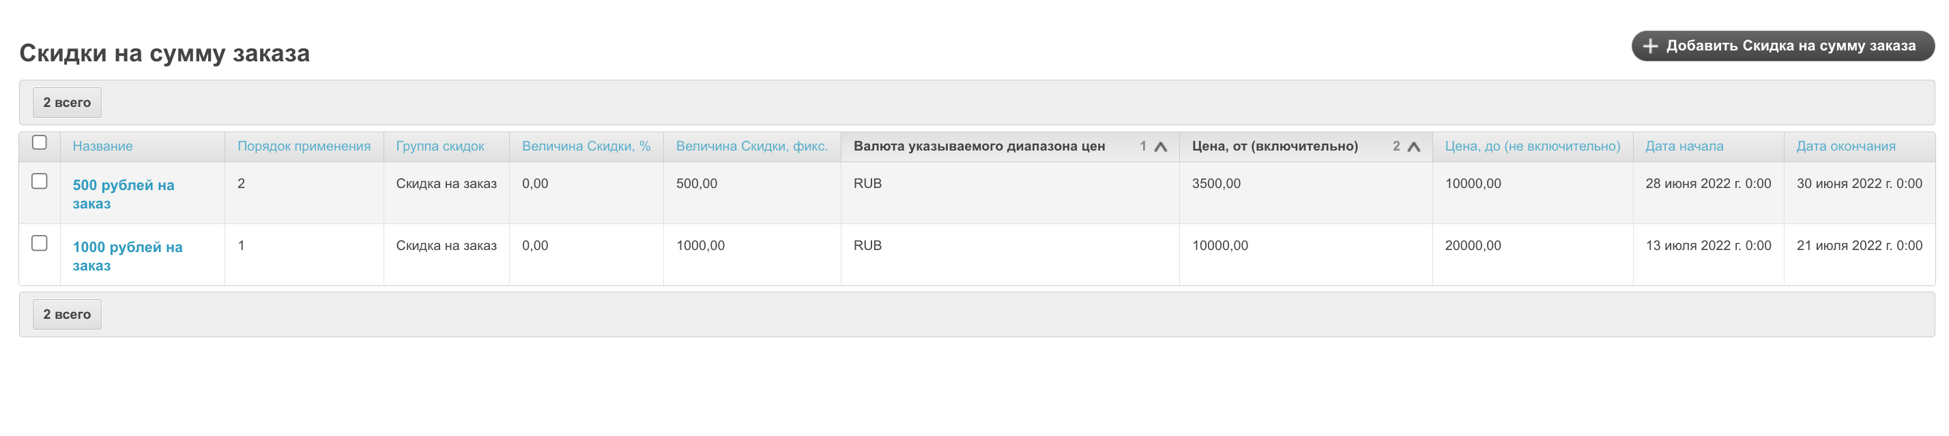Viewport: 1949px width, 436px height.
Task: Sort the table by Название column
Action: click(102, 146)
